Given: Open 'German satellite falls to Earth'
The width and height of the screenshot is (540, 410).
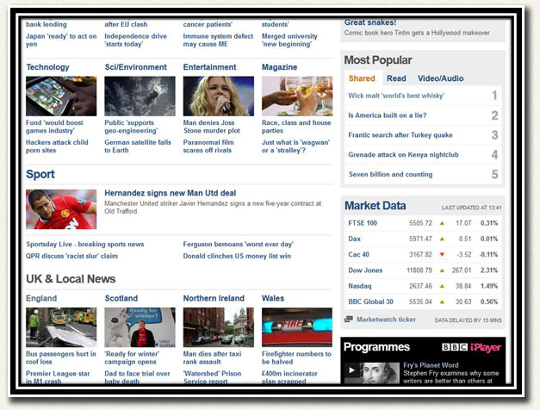Looking at the screenshot, I should click(138, 146).
